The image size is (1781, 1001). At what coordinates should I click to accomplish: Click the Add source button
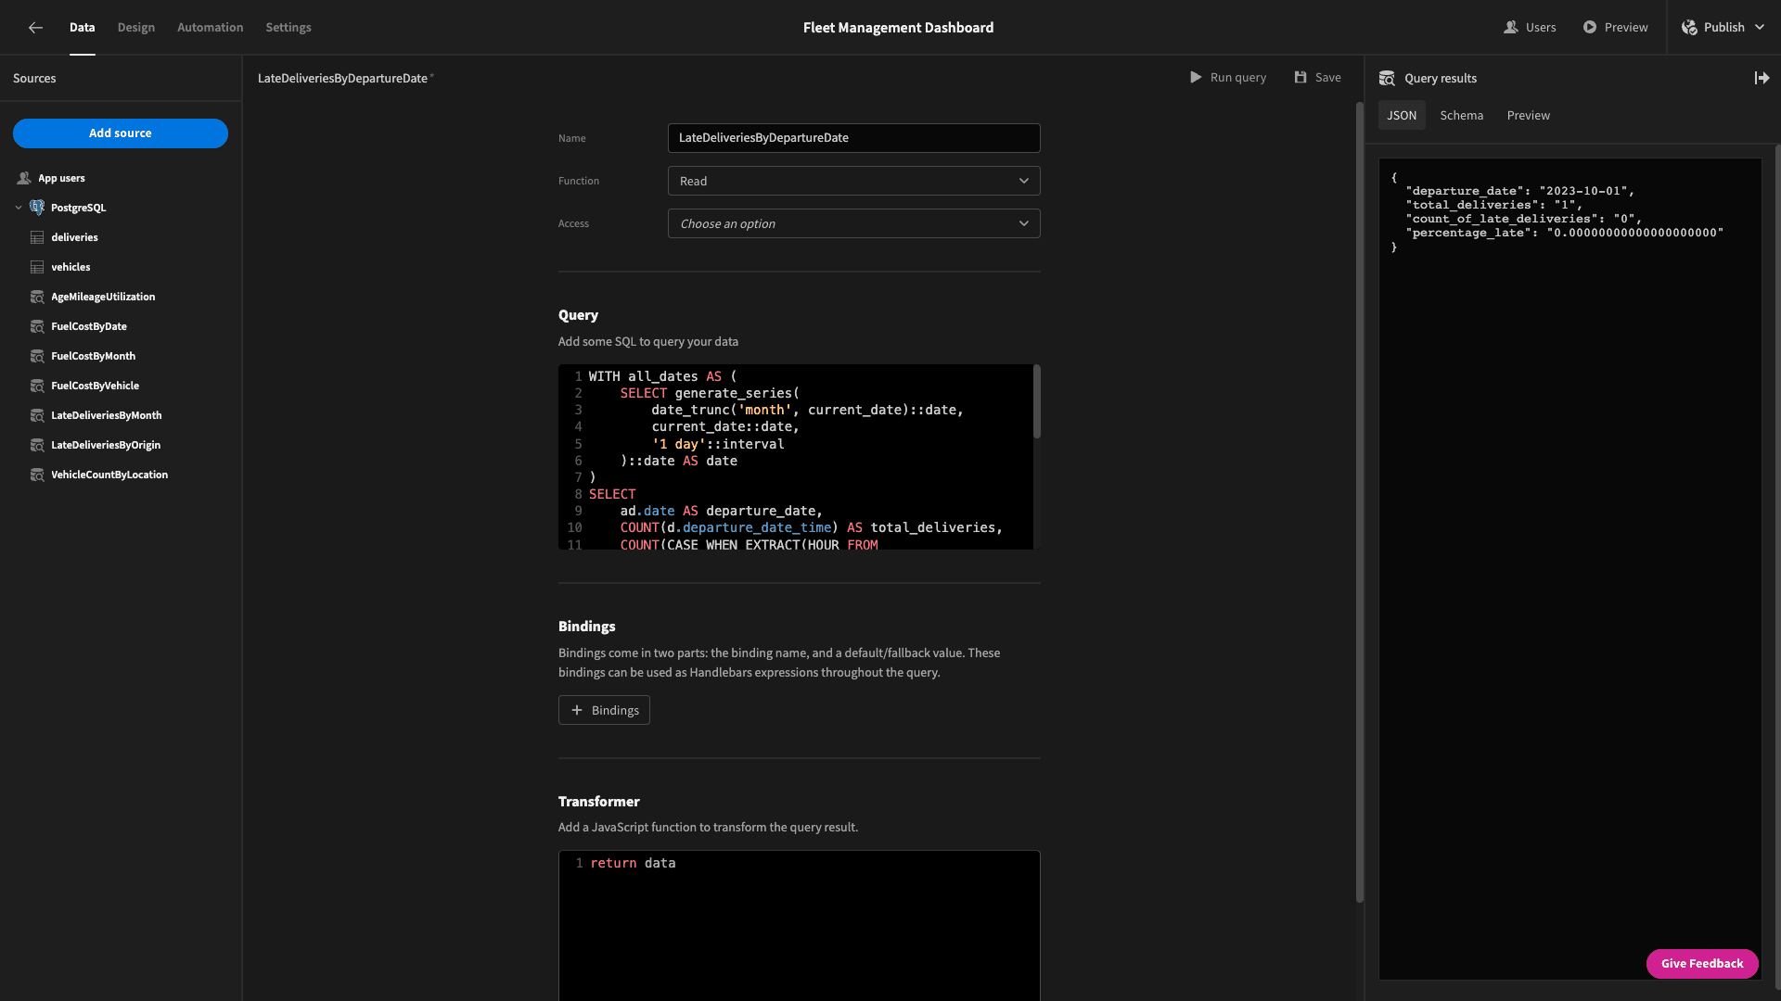click(121, 133)
